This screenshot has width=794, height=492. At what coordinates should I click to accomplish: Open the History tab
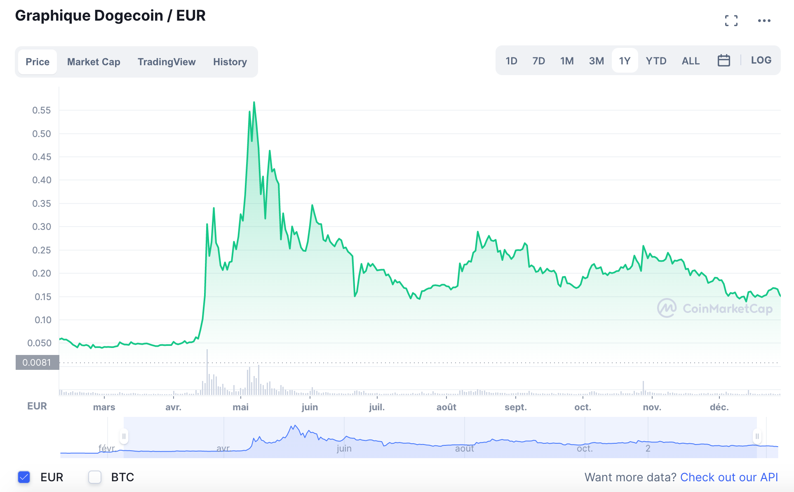coord(230,62)
